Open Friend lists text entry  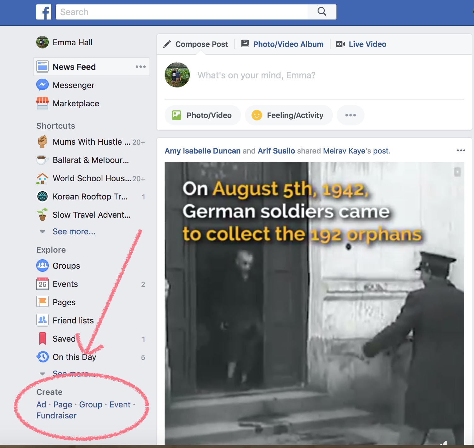click(x=73, y=320)
